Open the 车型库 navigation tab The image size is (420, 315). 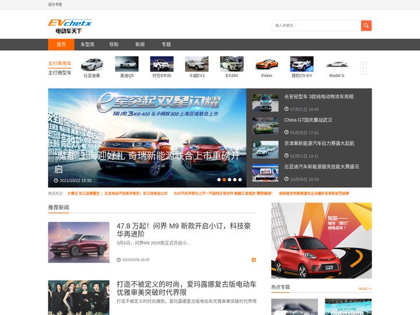coord(87,44)
